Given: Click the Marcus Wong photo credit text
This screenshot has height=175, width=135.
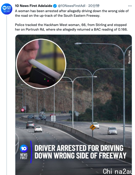Looking at the screenshot, I should (x=129, y=57).
